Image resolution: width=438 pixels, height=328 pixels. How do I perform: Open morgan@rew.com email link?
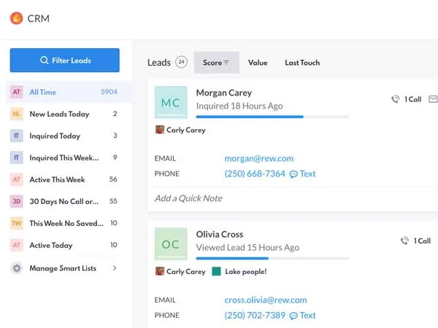point(261,158)
